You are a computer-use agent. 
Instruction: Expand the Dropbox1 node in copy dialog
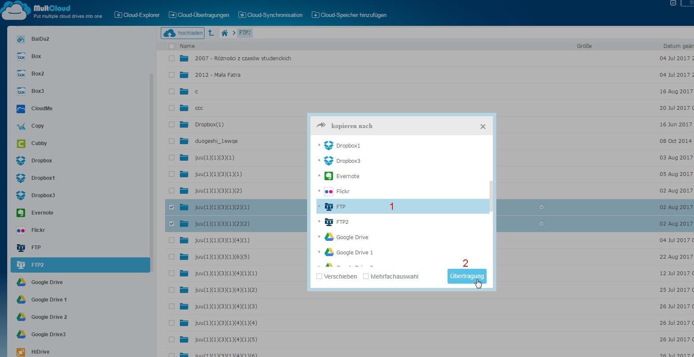pos(319,145)
